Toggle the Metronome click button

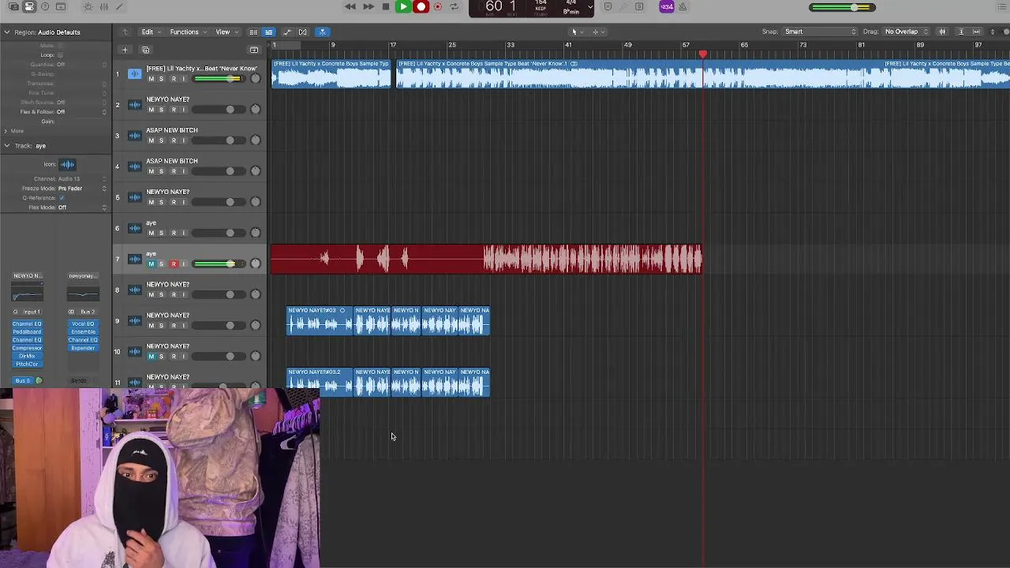coord(683,7)
